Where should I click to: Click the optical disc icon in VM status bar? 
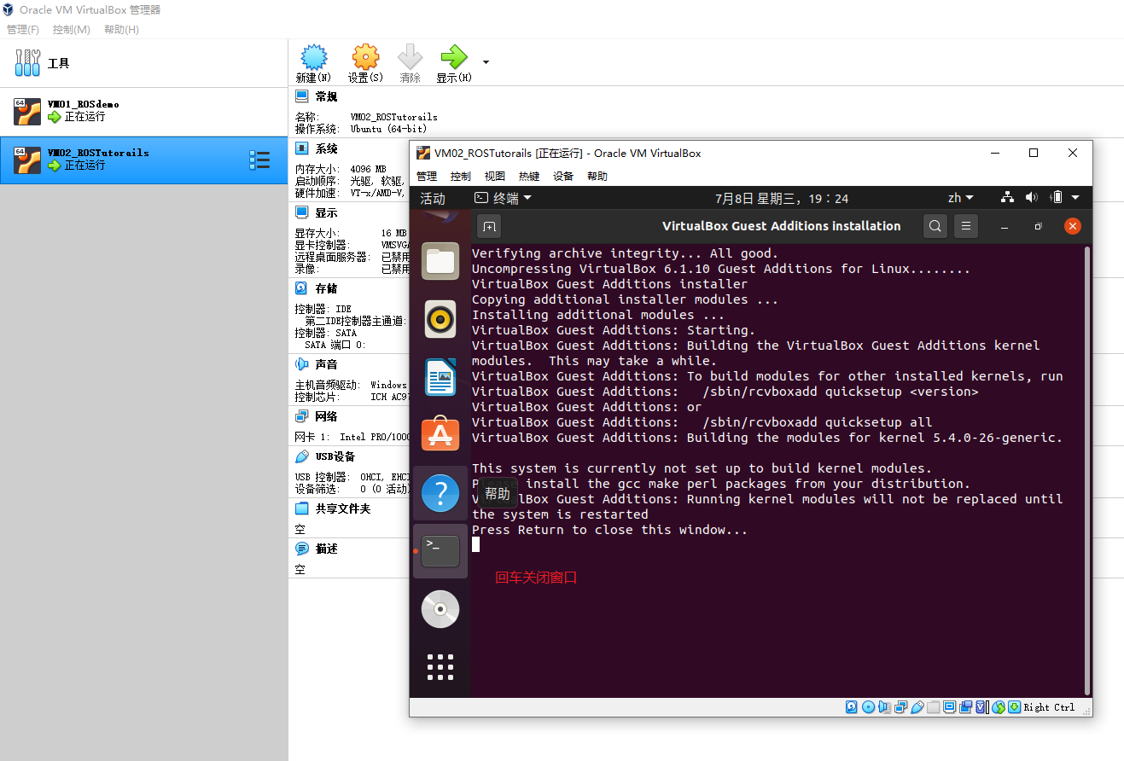point(869,707)
